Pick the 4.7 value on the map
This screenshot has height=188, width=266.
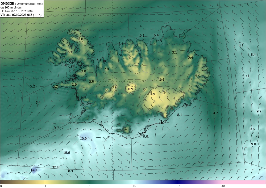pyautogui.click(x=215, y=113)
